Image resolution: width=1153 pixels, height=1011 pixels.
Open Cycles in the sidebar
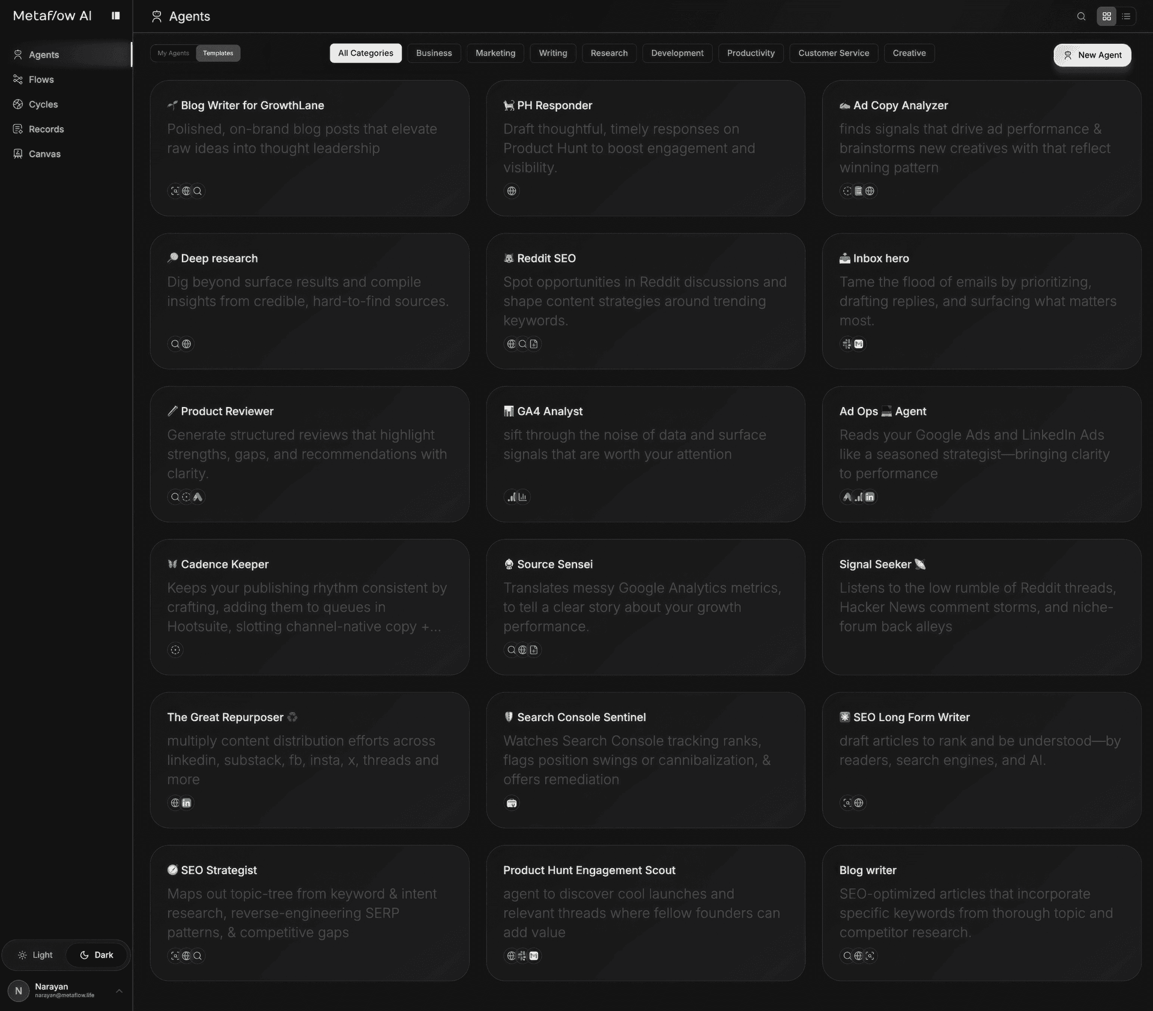65,104
